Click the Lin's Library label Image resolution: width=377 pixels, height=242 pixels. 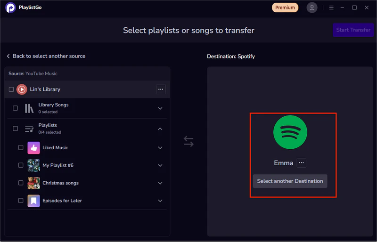coord(45,89)
